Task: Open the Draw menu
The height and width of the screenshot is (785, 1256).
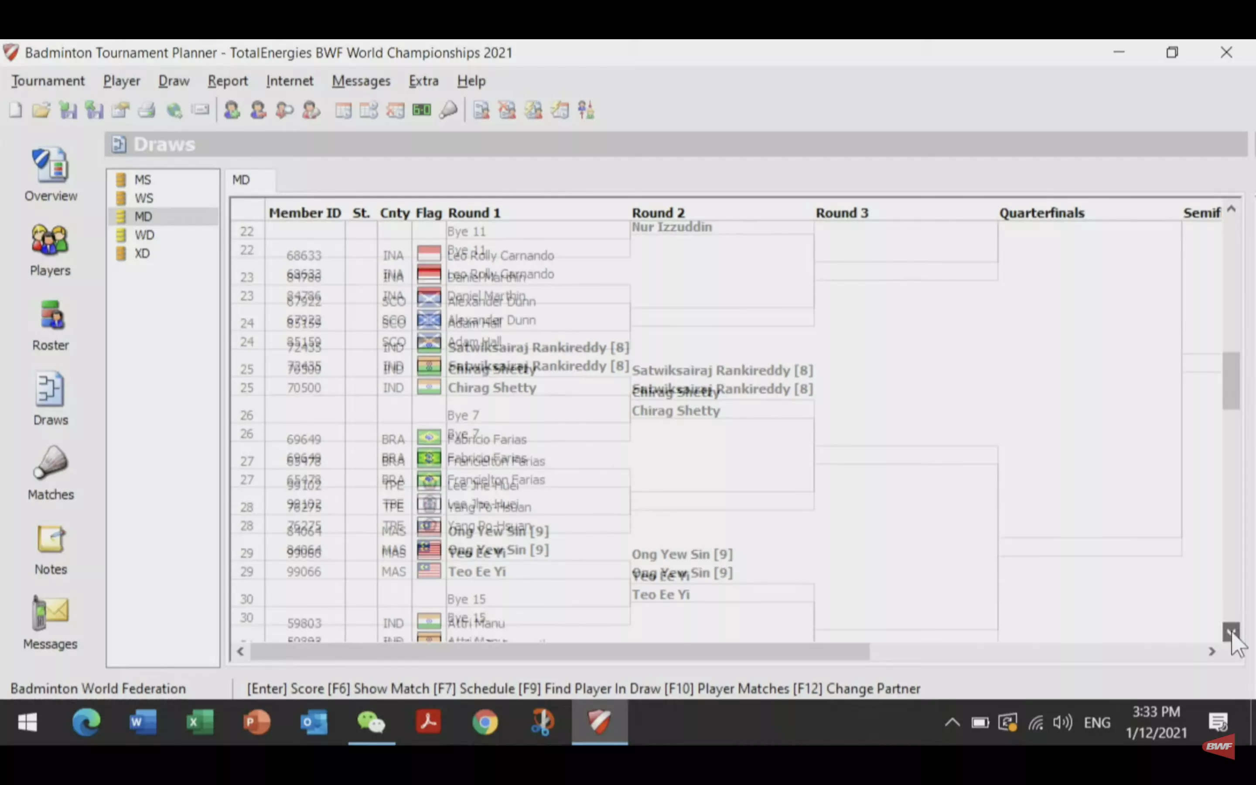Action: click(x=174, y=81)
